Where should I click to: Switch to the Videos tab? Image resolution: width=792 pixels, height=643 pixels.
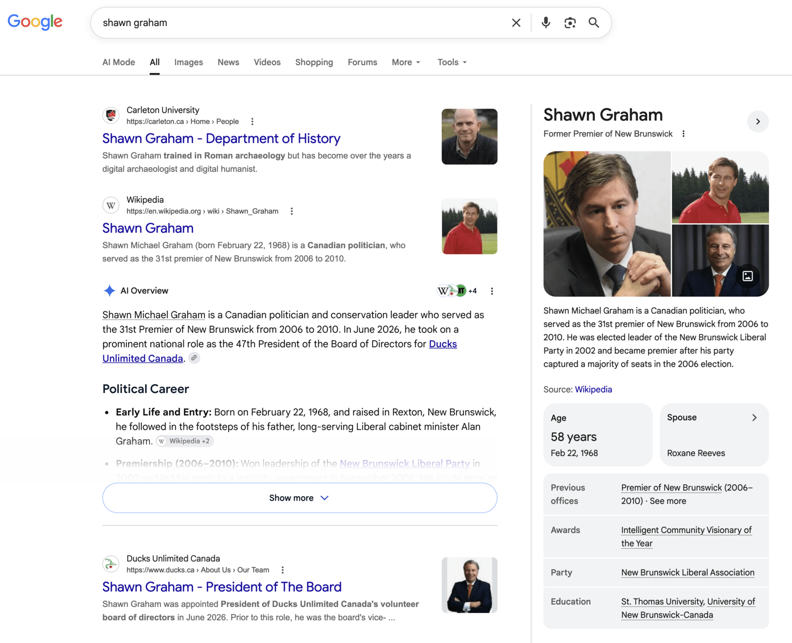[x=267, y=62]
